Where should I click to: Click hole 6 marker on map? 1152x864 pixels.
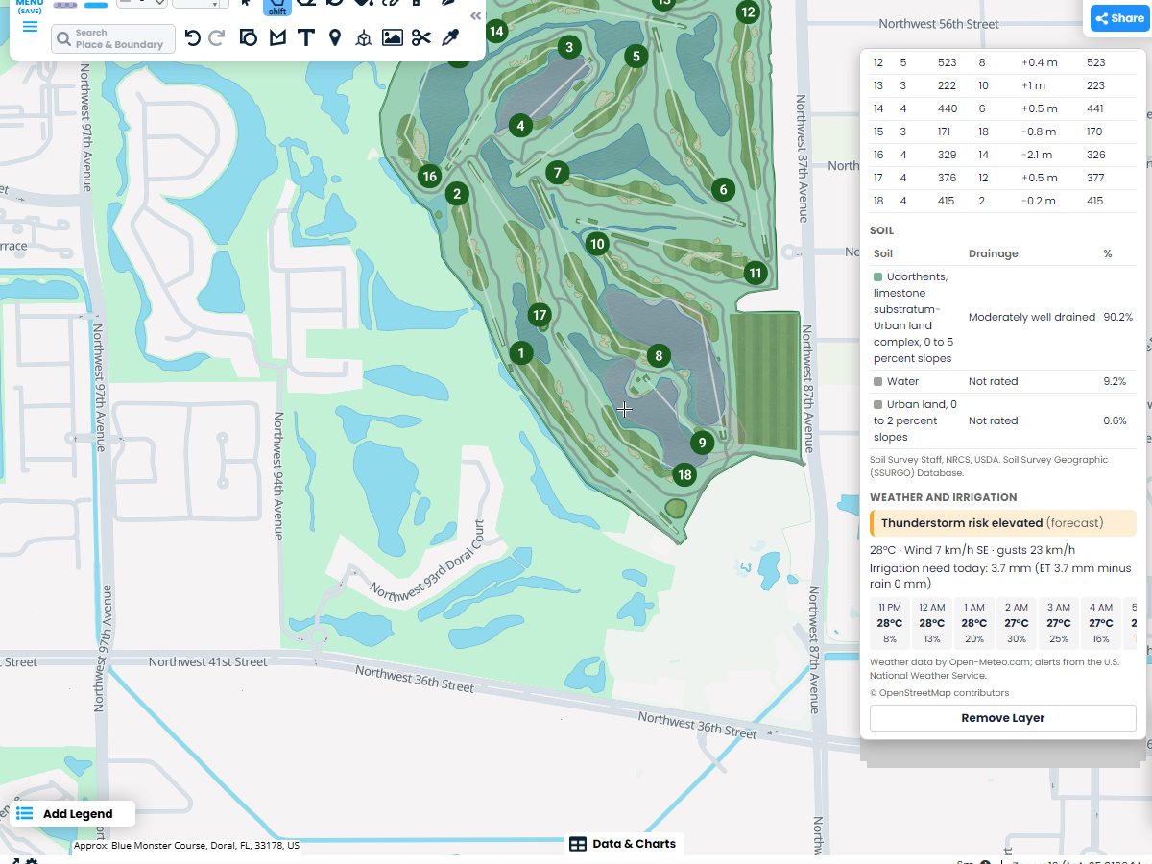[724, 189]
